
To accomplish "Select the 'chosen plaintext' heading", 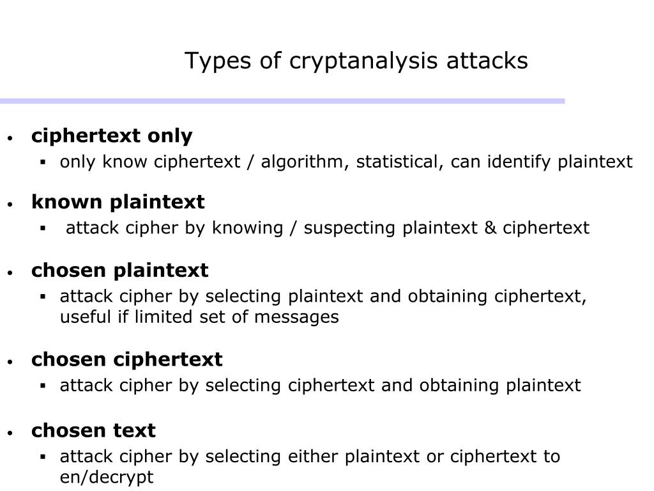I will 119,270.
